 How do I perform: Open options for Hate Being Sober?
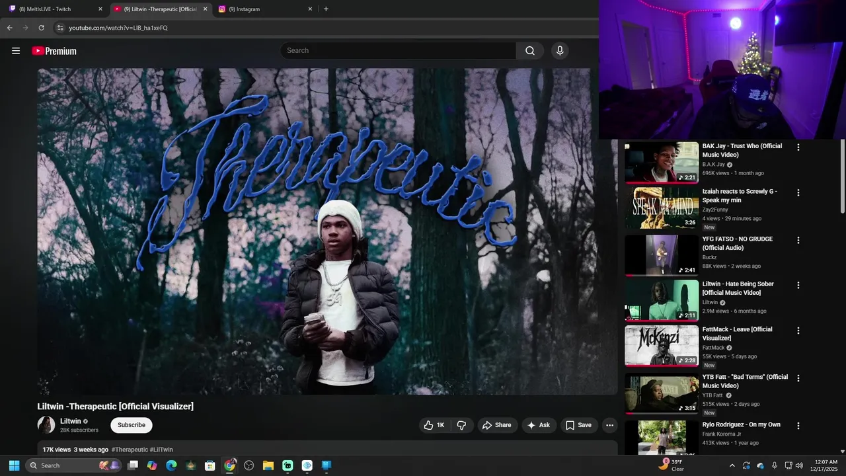pyautogui.click(x=798, y=285)
